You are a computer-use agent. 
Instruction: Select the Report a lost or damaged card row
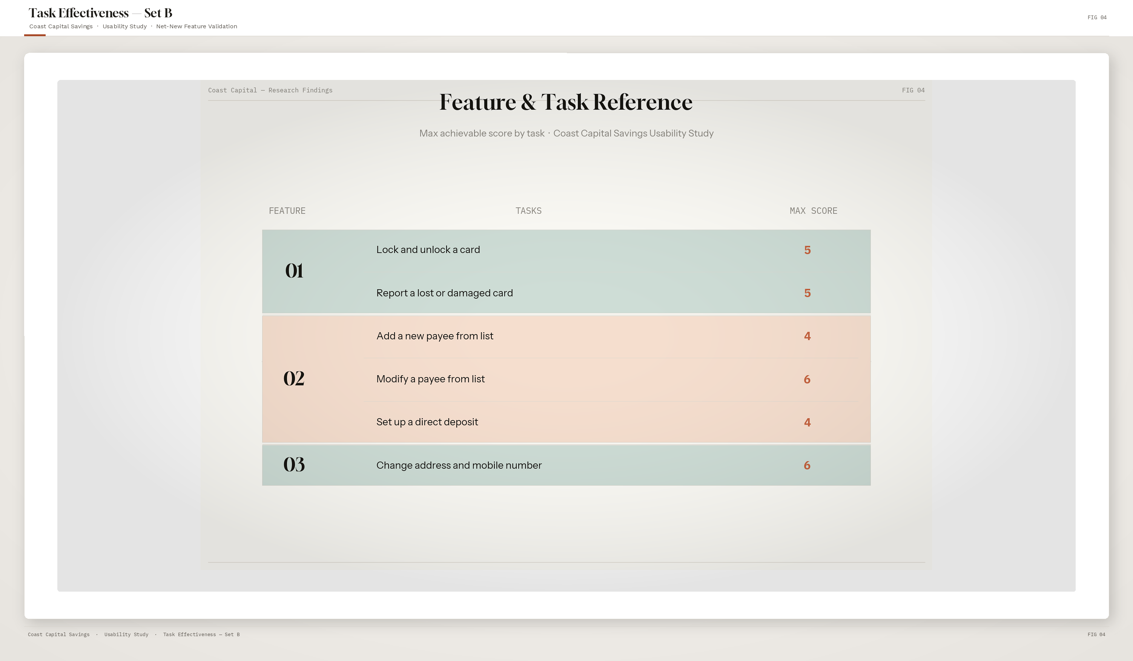click(x=444, y=293)
